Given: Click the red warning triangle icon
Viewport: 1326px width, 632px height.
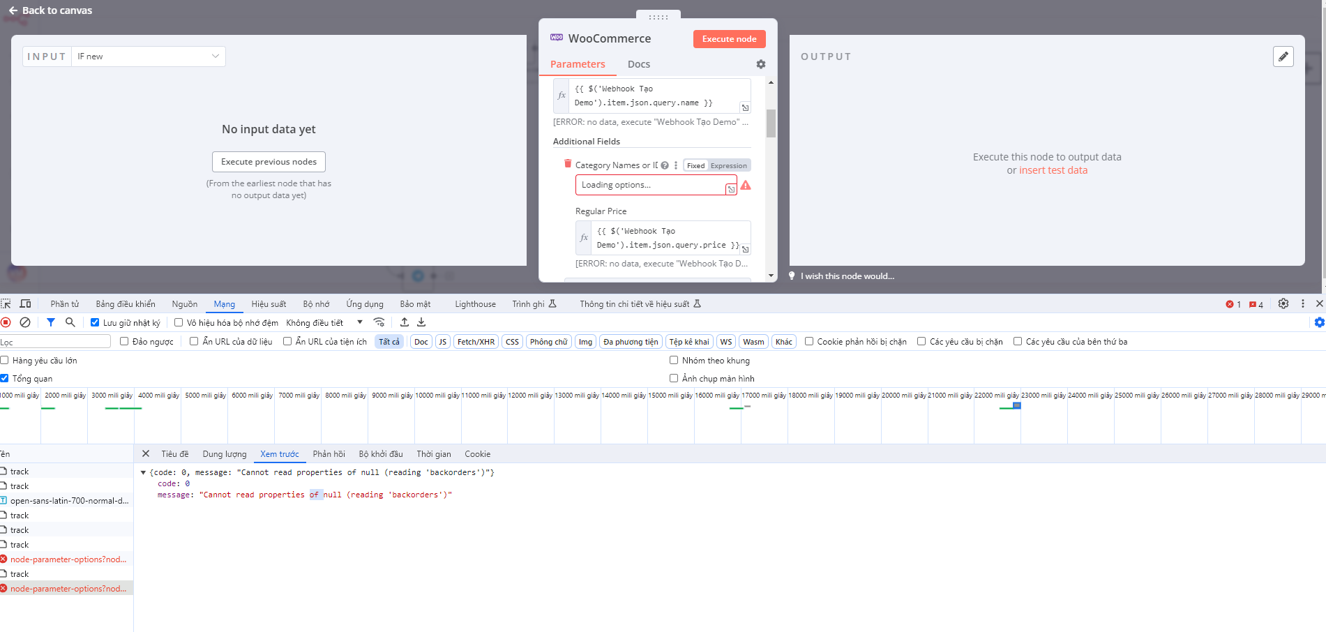Looking at the screenshot, I should (746, 185).
